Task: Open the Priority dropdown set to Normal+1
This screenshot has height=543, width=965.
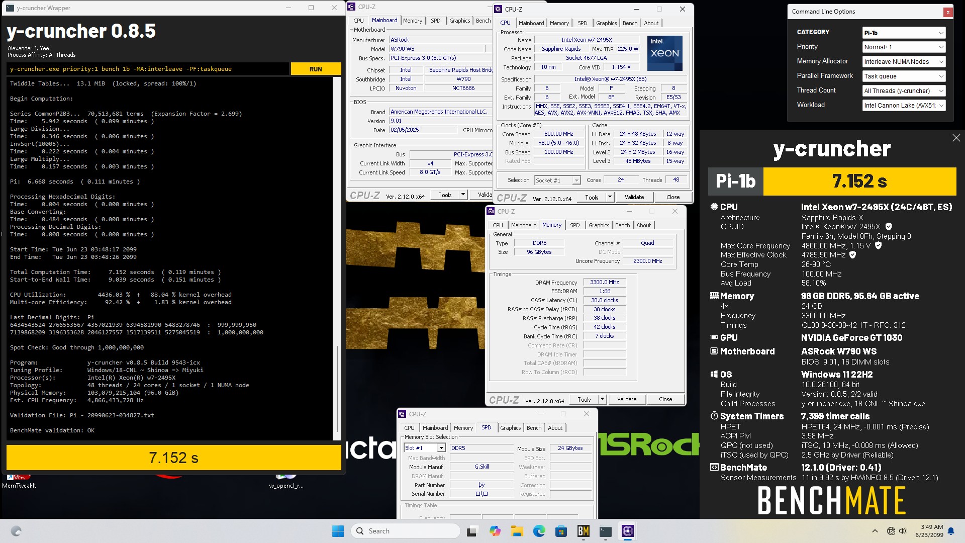Action: tap(904, 47)
